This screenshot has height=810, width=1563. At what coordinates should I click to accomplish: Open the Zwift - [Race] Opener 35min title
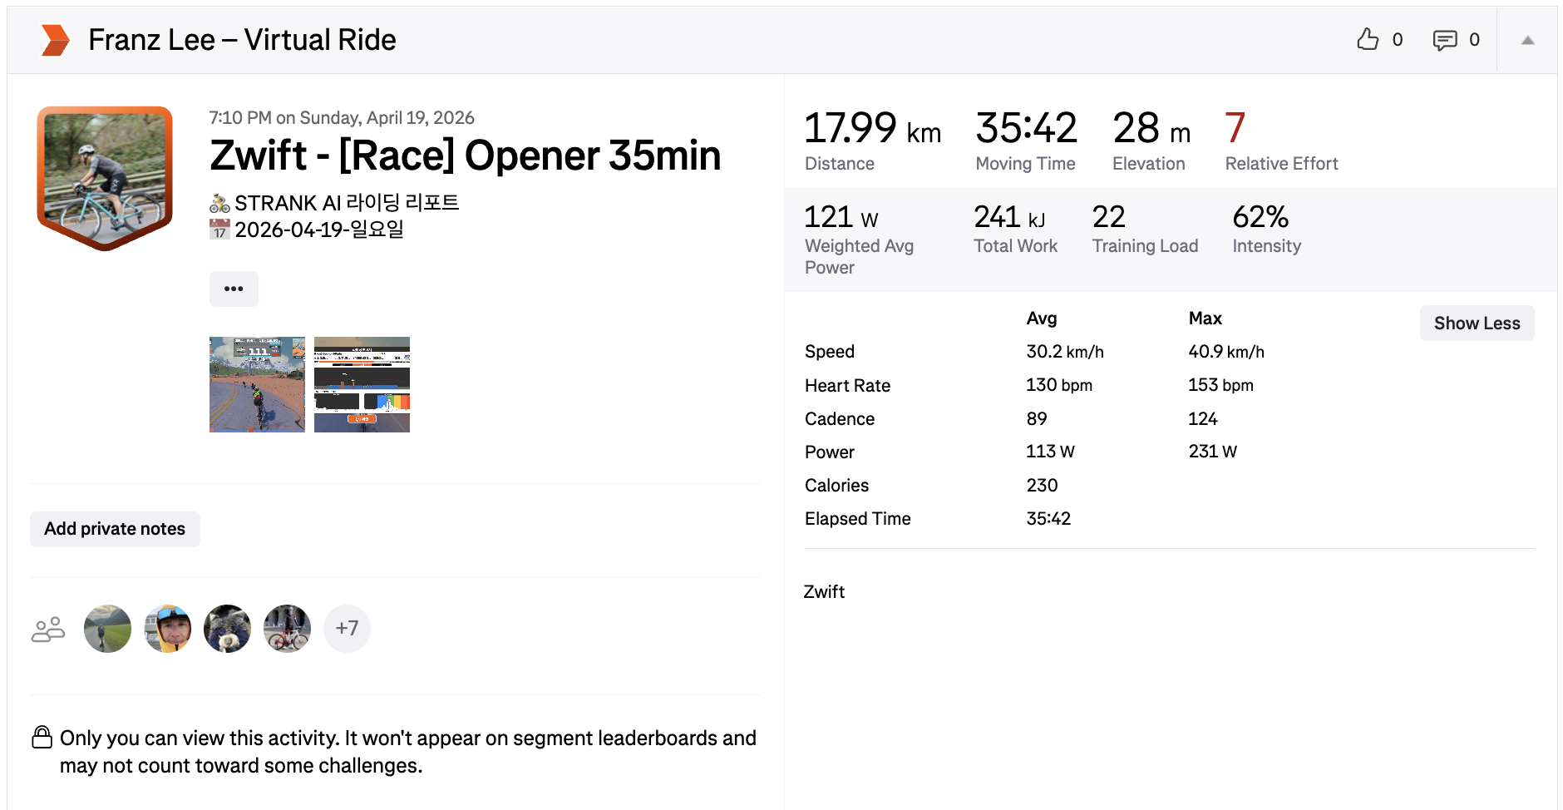[465, 156]
